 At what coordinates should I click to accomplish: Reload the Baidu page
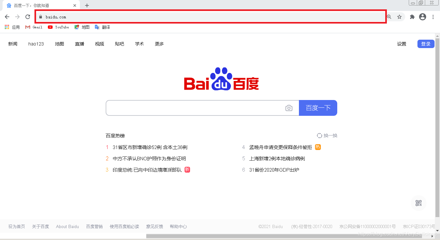pyautogui.click(x=28, y=17)
